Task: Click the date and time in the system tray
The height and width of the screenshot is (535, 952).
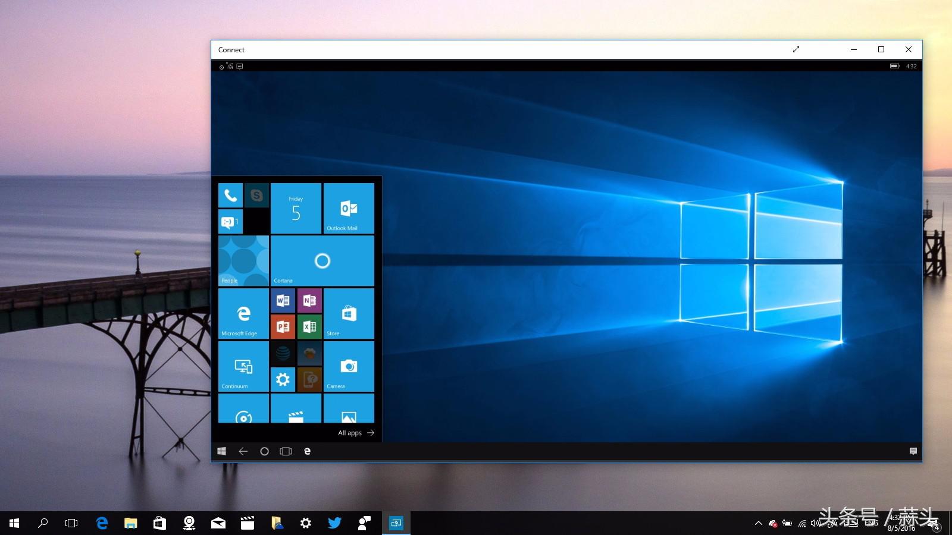Action: 898,523
